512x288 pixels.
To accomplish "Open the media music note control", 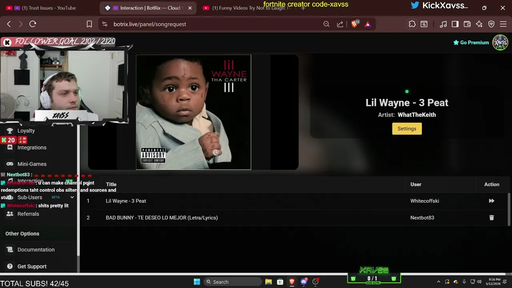I will coord(443,24).
